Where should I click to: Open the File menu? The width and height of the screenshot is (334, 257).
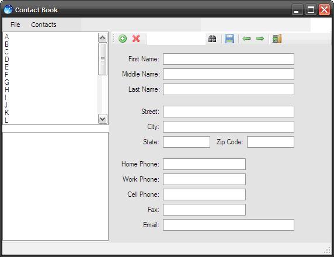(x=15, y=25)
